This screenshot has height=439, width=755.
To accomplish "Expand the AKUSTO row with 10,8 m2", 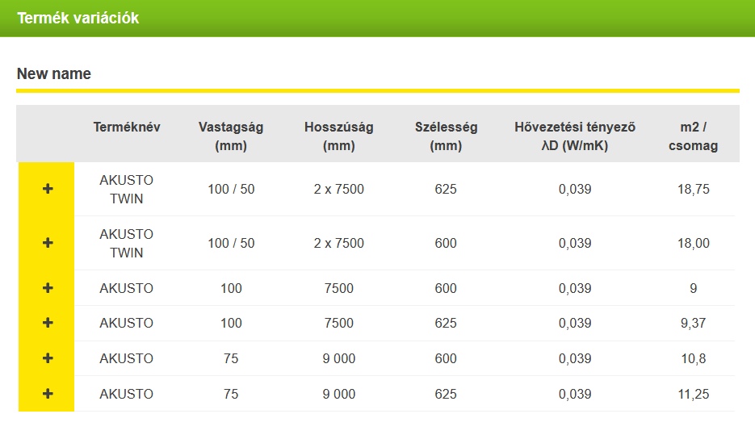I will click(x=47, y=358).
